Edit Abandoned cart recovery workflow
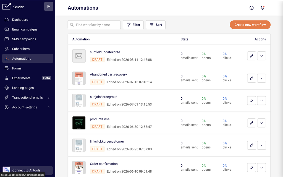The image size is (283, 177). (251, 78)
